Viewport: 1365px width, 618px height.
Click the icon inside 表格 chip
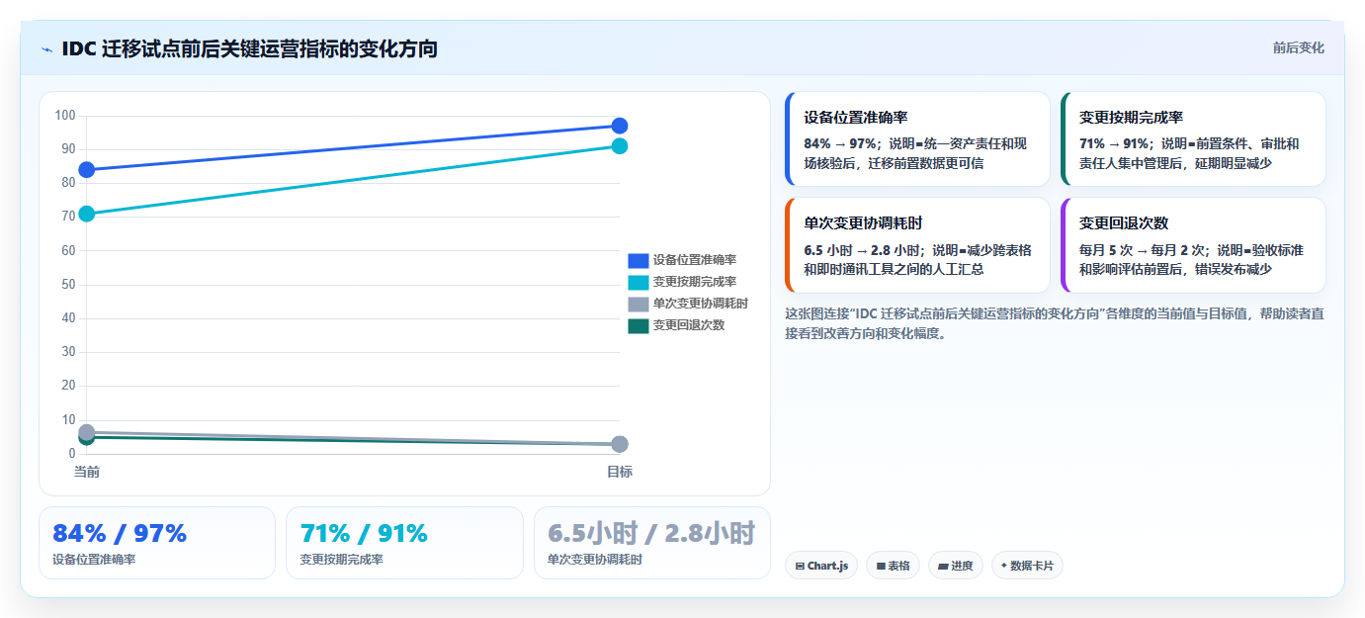[880, 567]
